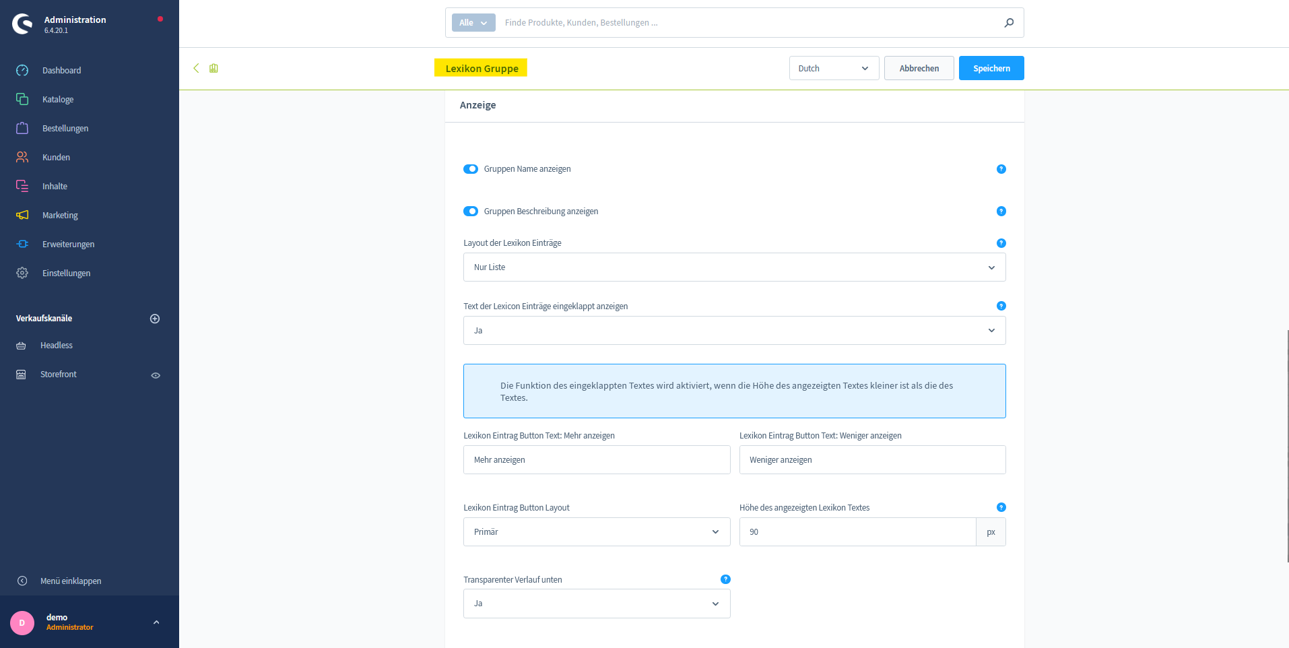Open the Dutch language dropdown
This screenshot has width=1289, height=648.
tap(834, 68)
